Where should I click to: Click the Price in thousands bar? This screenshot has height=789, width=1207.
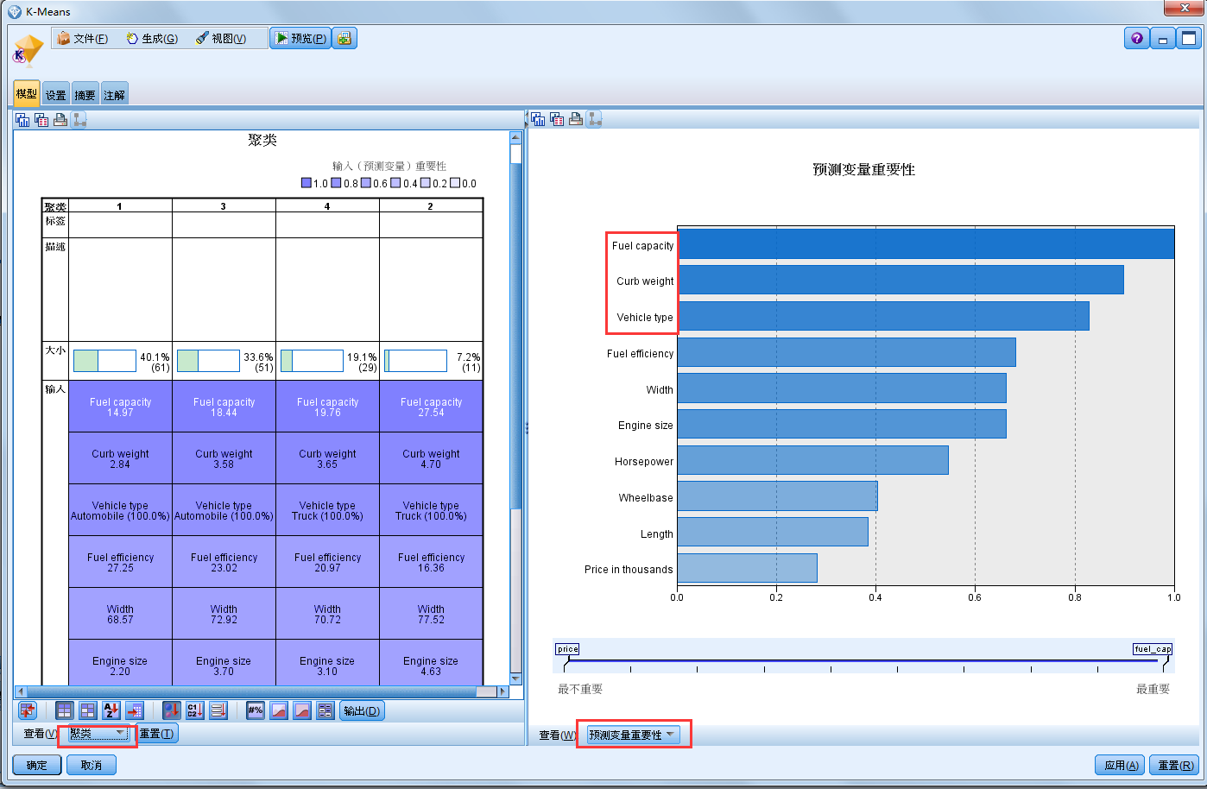pos(747,568)
